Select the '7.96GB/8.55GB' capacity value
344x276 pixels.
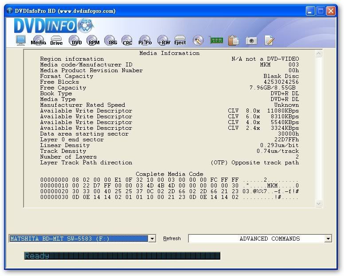(273, 88)
